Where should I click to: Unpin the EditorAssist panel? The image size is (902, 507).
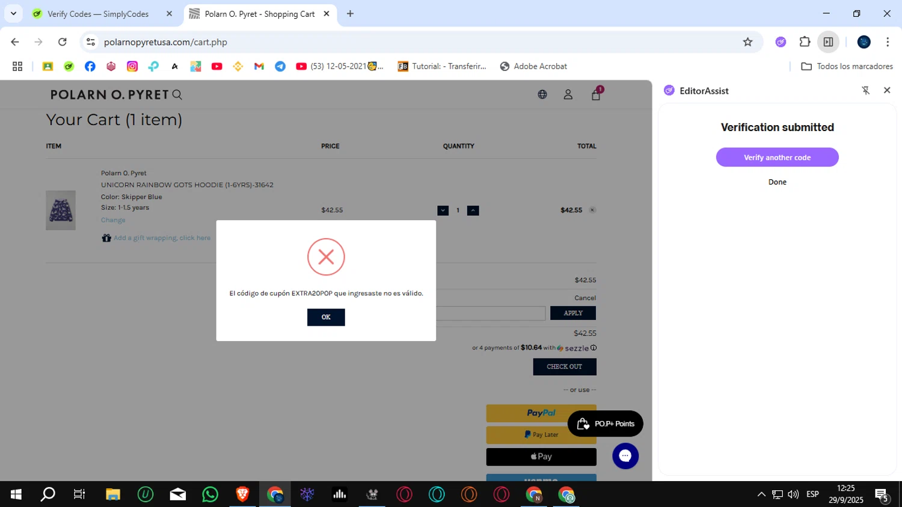click(x=866, y=90)
